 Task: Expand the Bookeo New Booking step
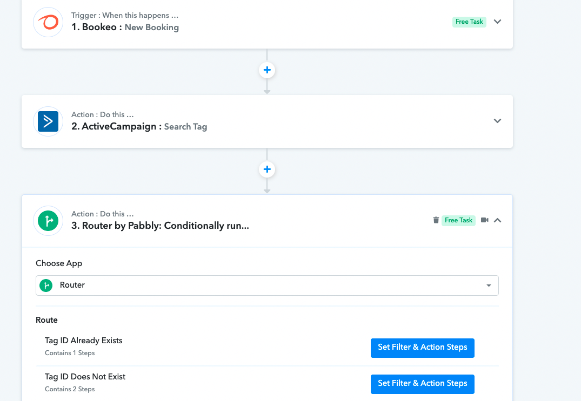tap(497, 22)
